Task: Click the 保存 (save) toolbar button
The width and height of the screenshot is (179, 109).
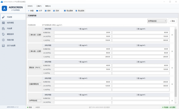Action: 48,11
